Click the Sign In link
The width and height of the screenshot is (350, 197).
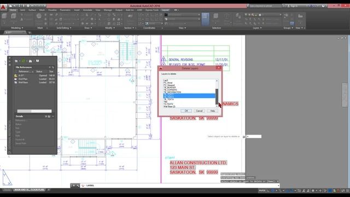[x=294, y=6]
